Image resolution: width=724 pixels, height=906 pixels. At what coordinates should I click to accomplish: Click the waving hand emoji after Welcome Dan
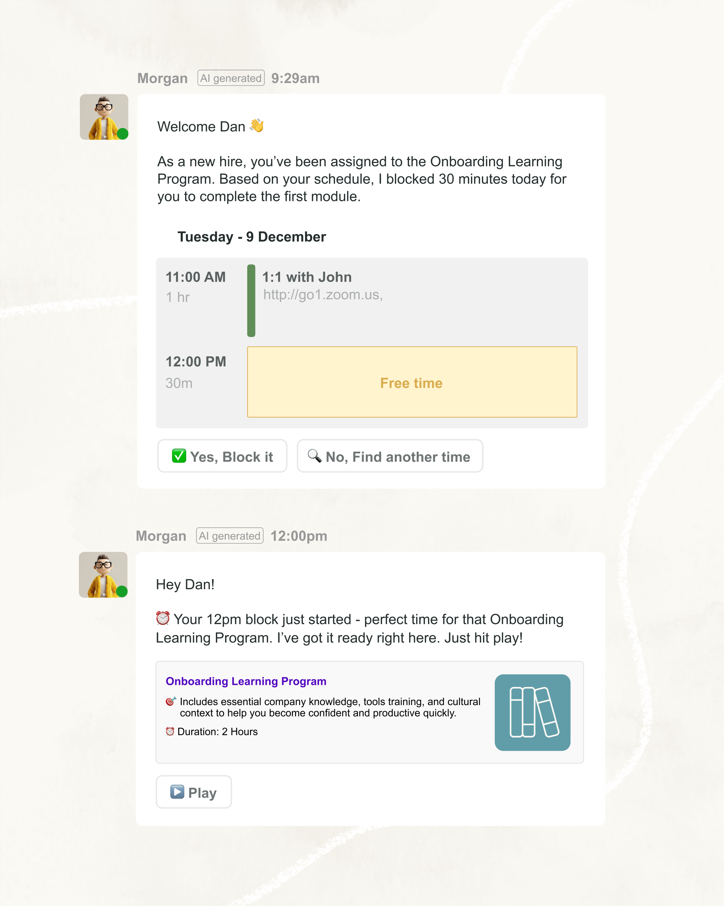coord(257,126)
